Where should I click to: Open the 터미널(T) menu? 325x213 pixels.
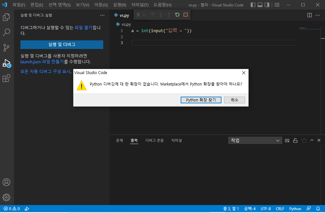(140, 5)
